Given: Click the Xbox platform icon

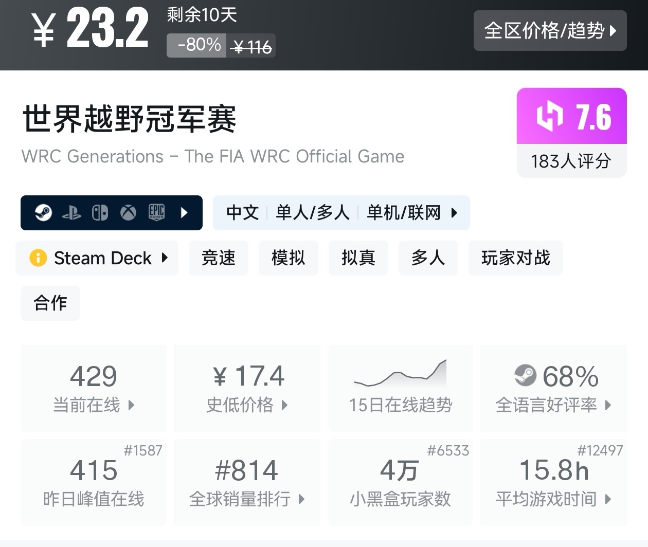Looking at the screenshot, I should pos(128,212).
